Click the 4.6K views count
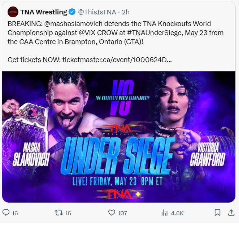This screenshot has width=239, height=226. point(177,213)
